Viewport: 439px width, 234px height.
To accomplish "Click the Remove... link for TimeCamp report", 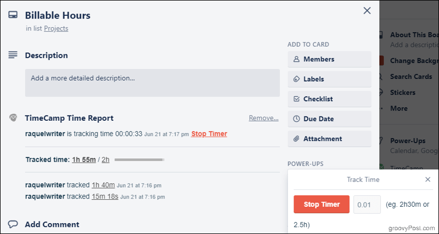I will (x=264, y=118).
